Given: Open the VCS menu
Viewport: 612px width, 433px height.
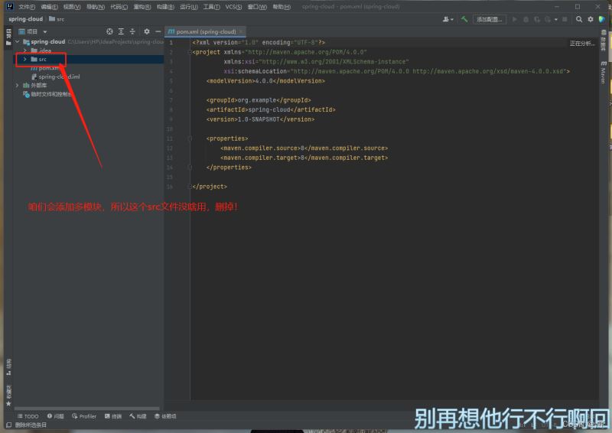Looking at the screenshot, I should pyautogui.click(x=233, y=7).
